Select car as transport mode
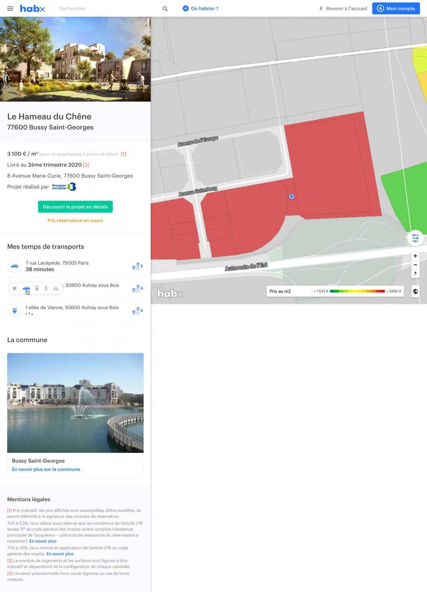The image size is (427, 592). pyautogui.click(x=26, y=288)
